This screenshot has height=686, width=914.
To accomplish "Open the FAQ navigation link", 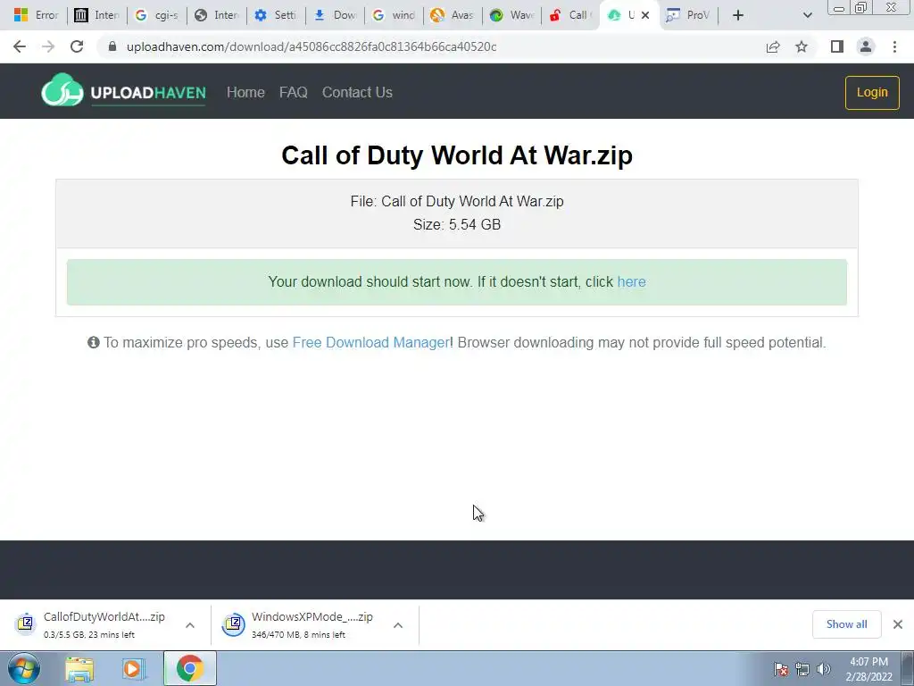I will coord(293,92).
